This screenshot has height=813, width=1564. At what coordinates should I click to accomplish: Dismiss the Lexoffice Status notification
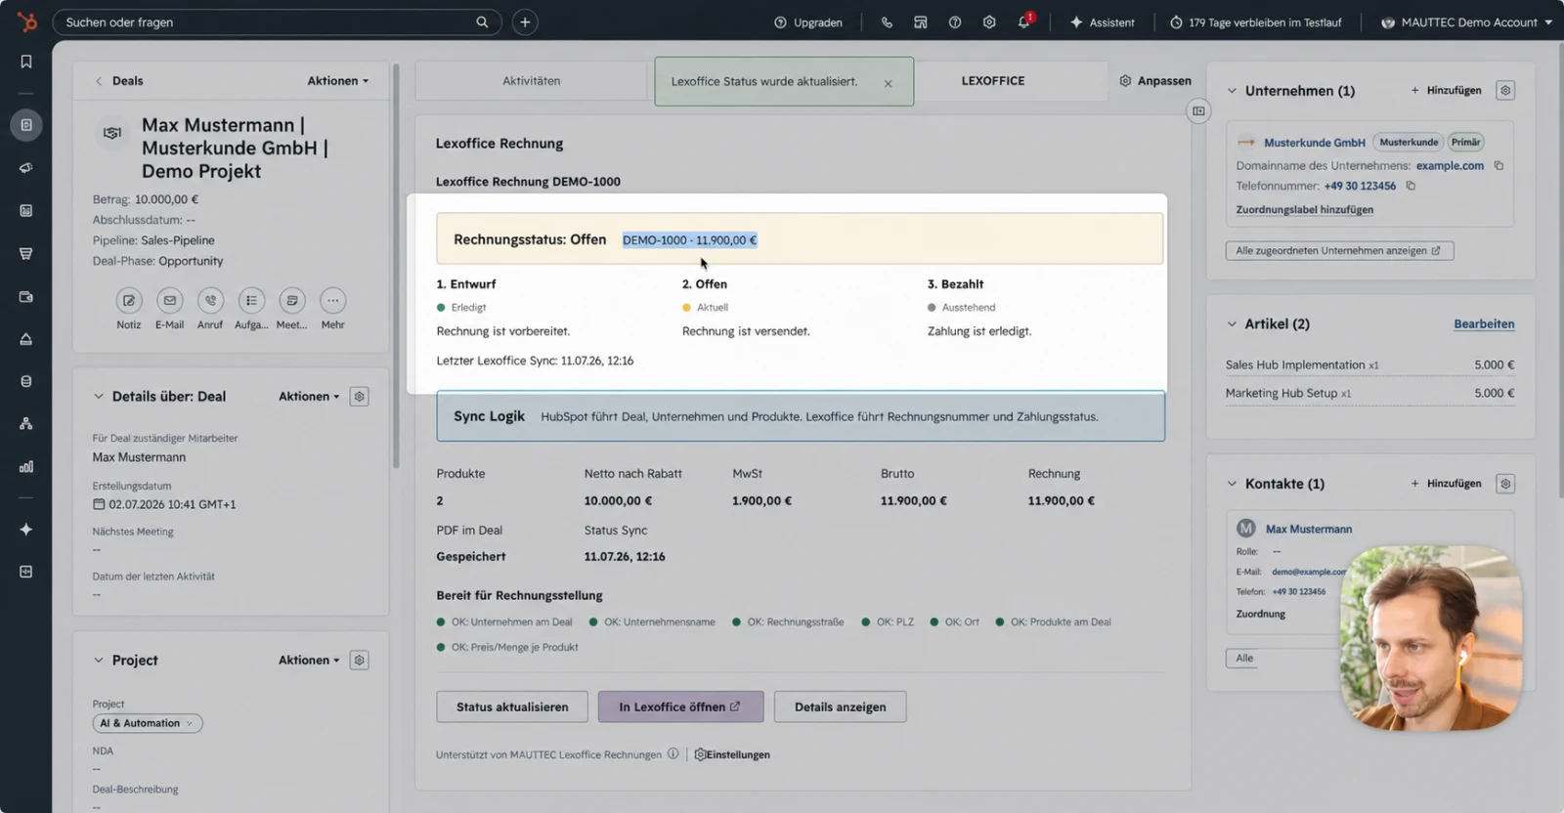click(x=888, y=83)
